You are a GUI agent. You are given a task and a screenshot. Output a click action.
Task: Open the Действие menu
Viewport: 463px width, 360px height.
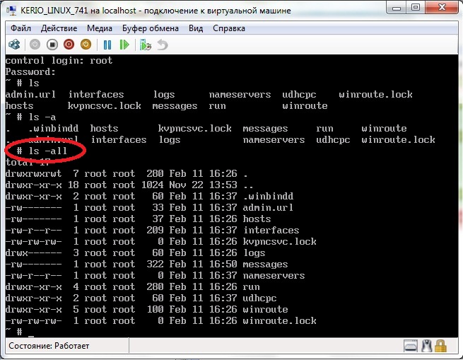pos(59,28)
